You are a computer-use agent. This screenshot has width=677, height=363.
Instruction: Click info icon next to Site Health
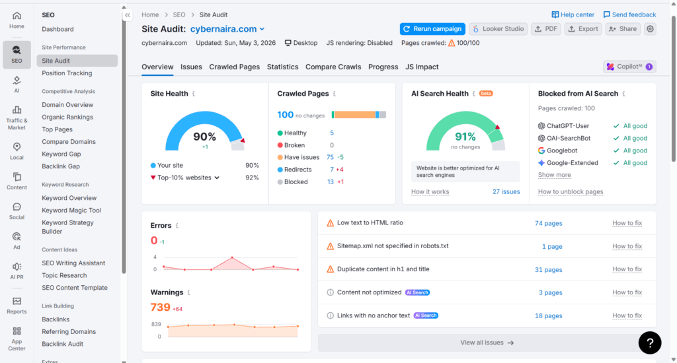click(x=194, y=94)
